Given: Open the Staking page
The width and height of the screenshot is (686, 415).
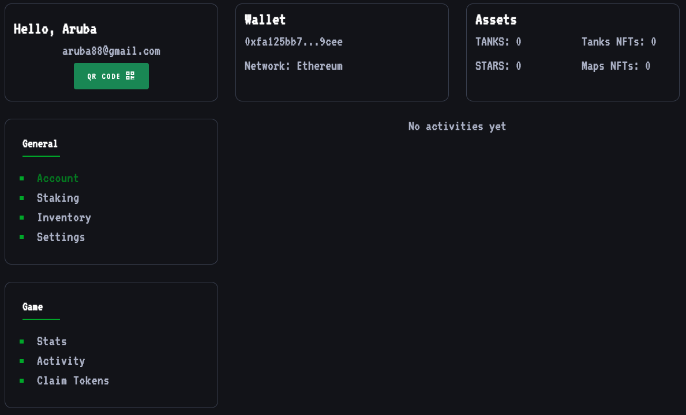Looking at the screenshot, I should coord(58,198).
